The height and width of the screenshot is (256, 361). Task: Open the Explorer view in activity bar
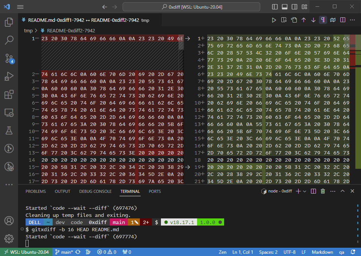point(9,22)
